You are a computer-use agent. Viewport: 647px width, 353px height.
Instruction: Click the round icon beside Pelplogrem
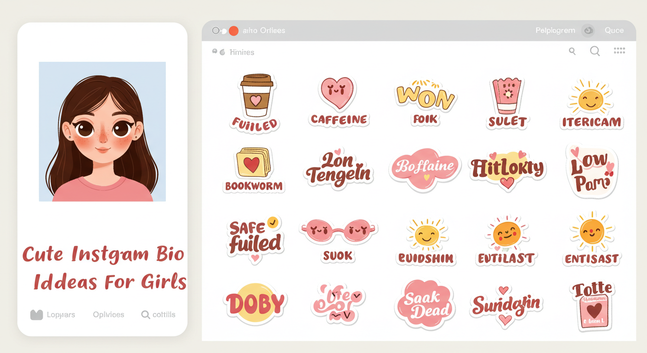click(588, 31)
